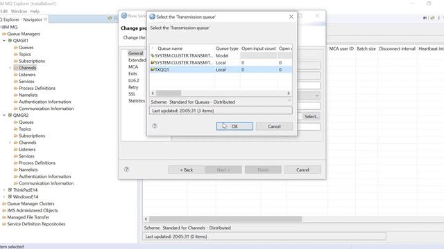Image resolution: width=444 pixels, height=249 pixels.
Task: Open the MCA properties page
Action: (x=133, y=66)
